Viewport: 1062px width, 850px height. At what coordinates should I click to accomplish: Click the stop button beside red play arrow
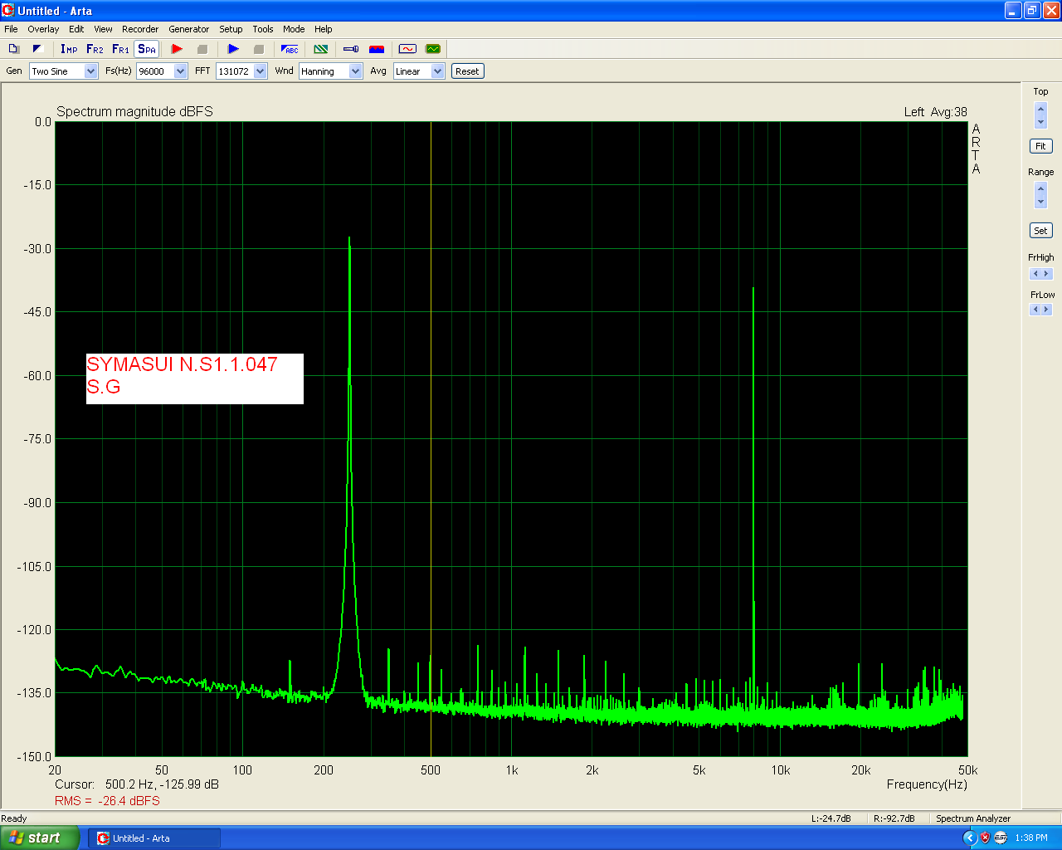[x=202, y=49]
